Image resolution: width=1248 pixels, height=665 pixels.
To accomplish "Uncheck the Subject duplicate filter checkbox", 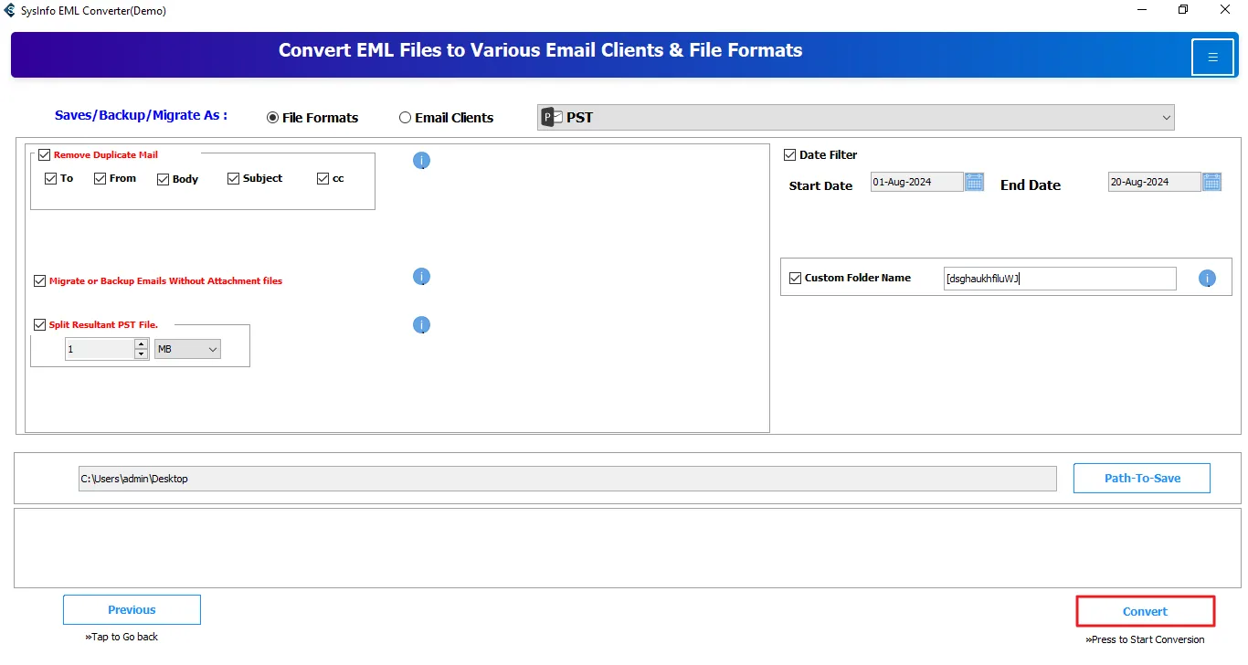I will [x=233, y=179].
